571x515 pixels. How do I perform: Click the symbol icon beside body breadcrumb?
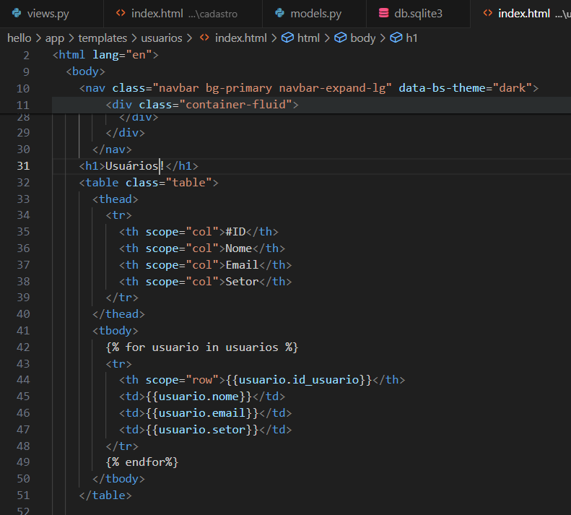click(340, 38)
